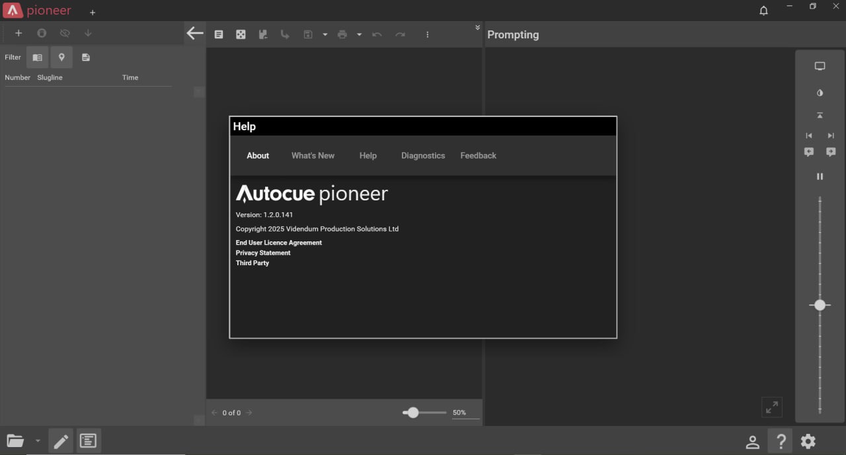Click the large back arrow
This screenshot has width=846, height=455.
[x=195, y=33]
